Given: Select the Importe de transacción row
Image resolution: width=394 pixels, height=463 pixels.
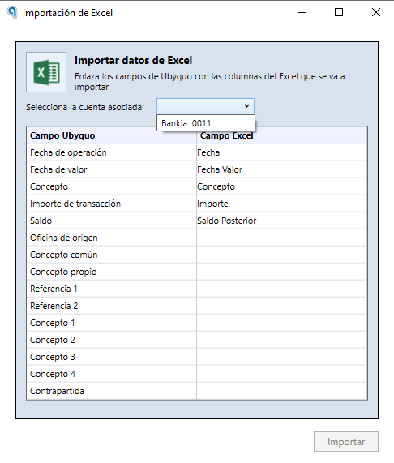Looking at the screenshot, I should 197,204.
